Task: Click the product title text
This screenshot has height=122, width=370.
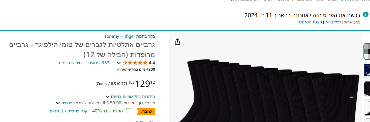Action: (x=82, y=50)
